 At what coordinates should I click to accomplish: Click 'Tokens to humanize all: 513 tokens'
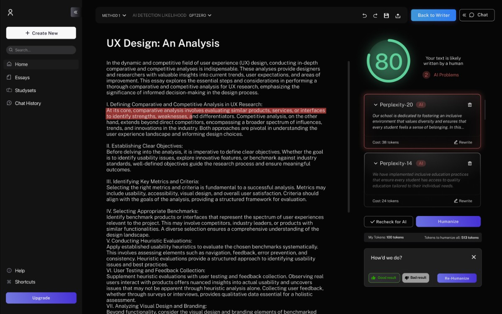coord(451,237)
